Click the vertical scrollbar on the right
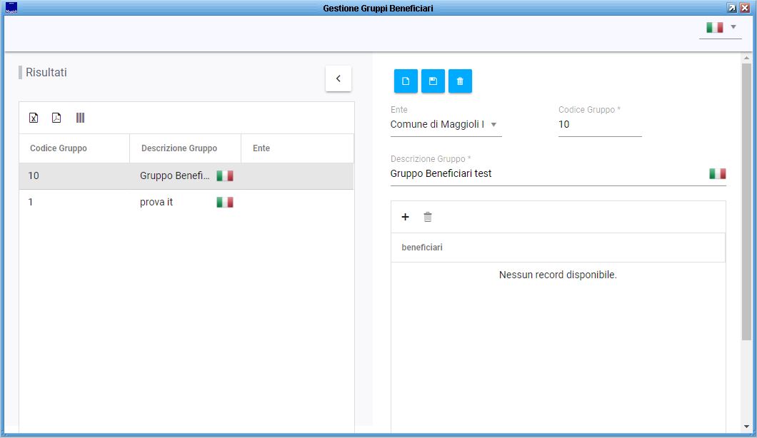757x438 pixels. [746, 214]
